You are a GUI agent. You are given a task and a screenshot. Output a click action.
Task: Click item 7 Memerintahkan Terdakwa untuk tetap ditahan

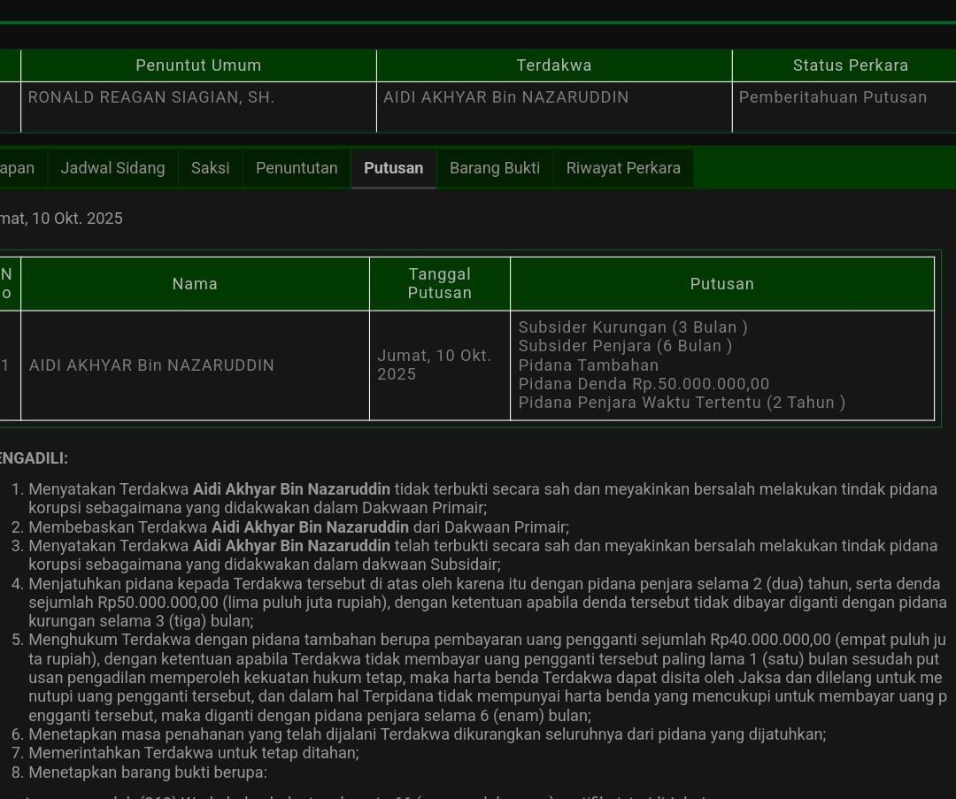(193, 753)
